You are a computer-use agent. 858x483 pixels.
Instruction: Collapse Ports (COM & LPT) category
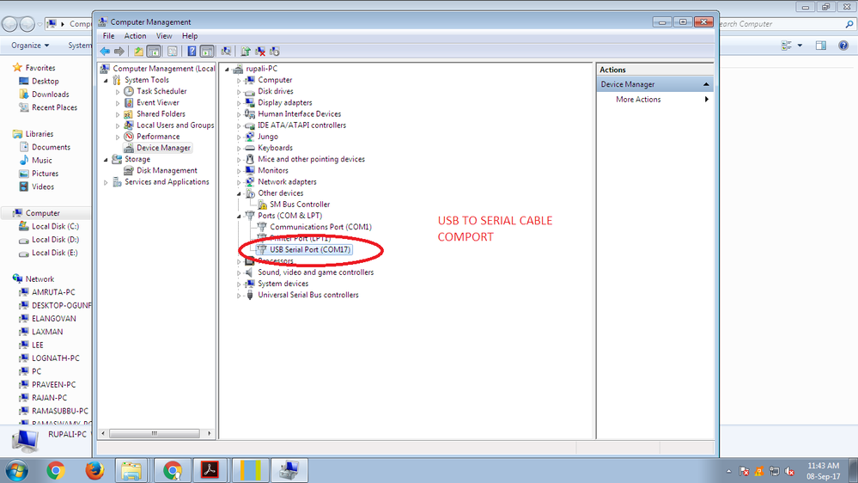[x=239, y=217]
